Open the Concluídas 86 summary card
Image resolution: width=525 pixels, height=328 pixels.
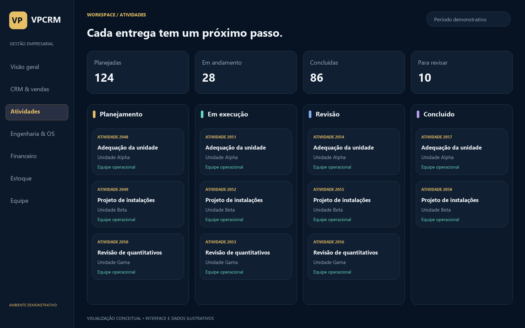354,72
